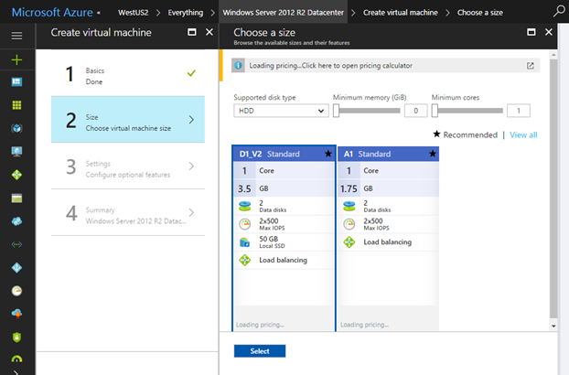Click the Minimum cores value input field
569x375 pixels.
coord(518,111)
